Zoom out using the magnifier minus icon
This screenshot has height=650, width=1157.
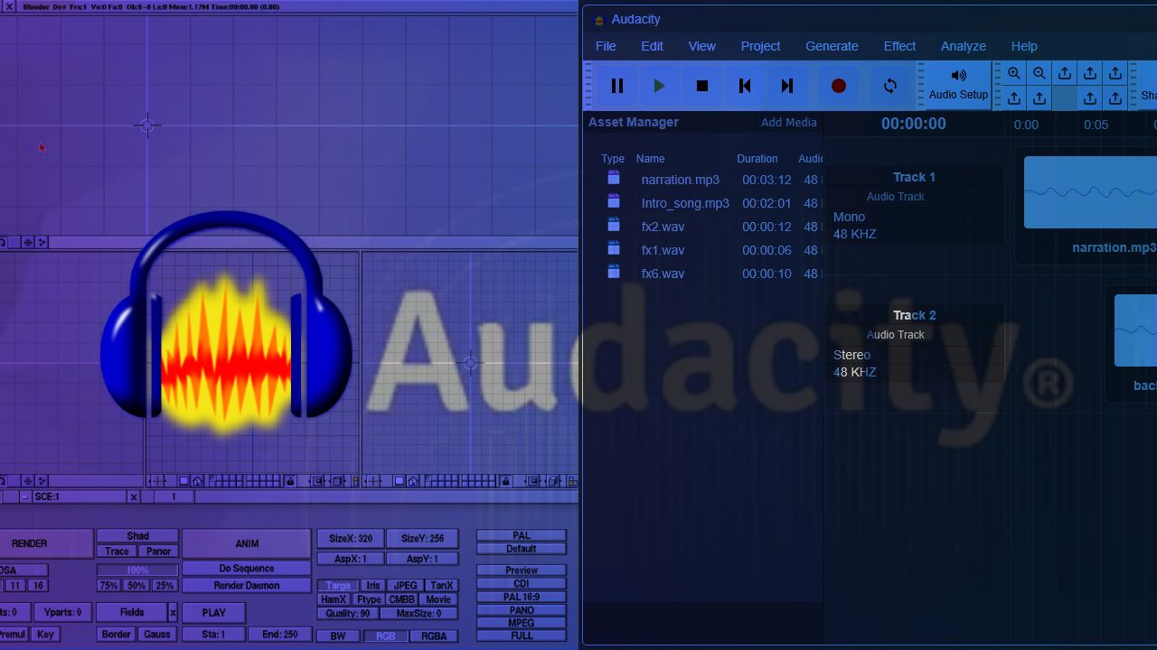coord(1039,74)
